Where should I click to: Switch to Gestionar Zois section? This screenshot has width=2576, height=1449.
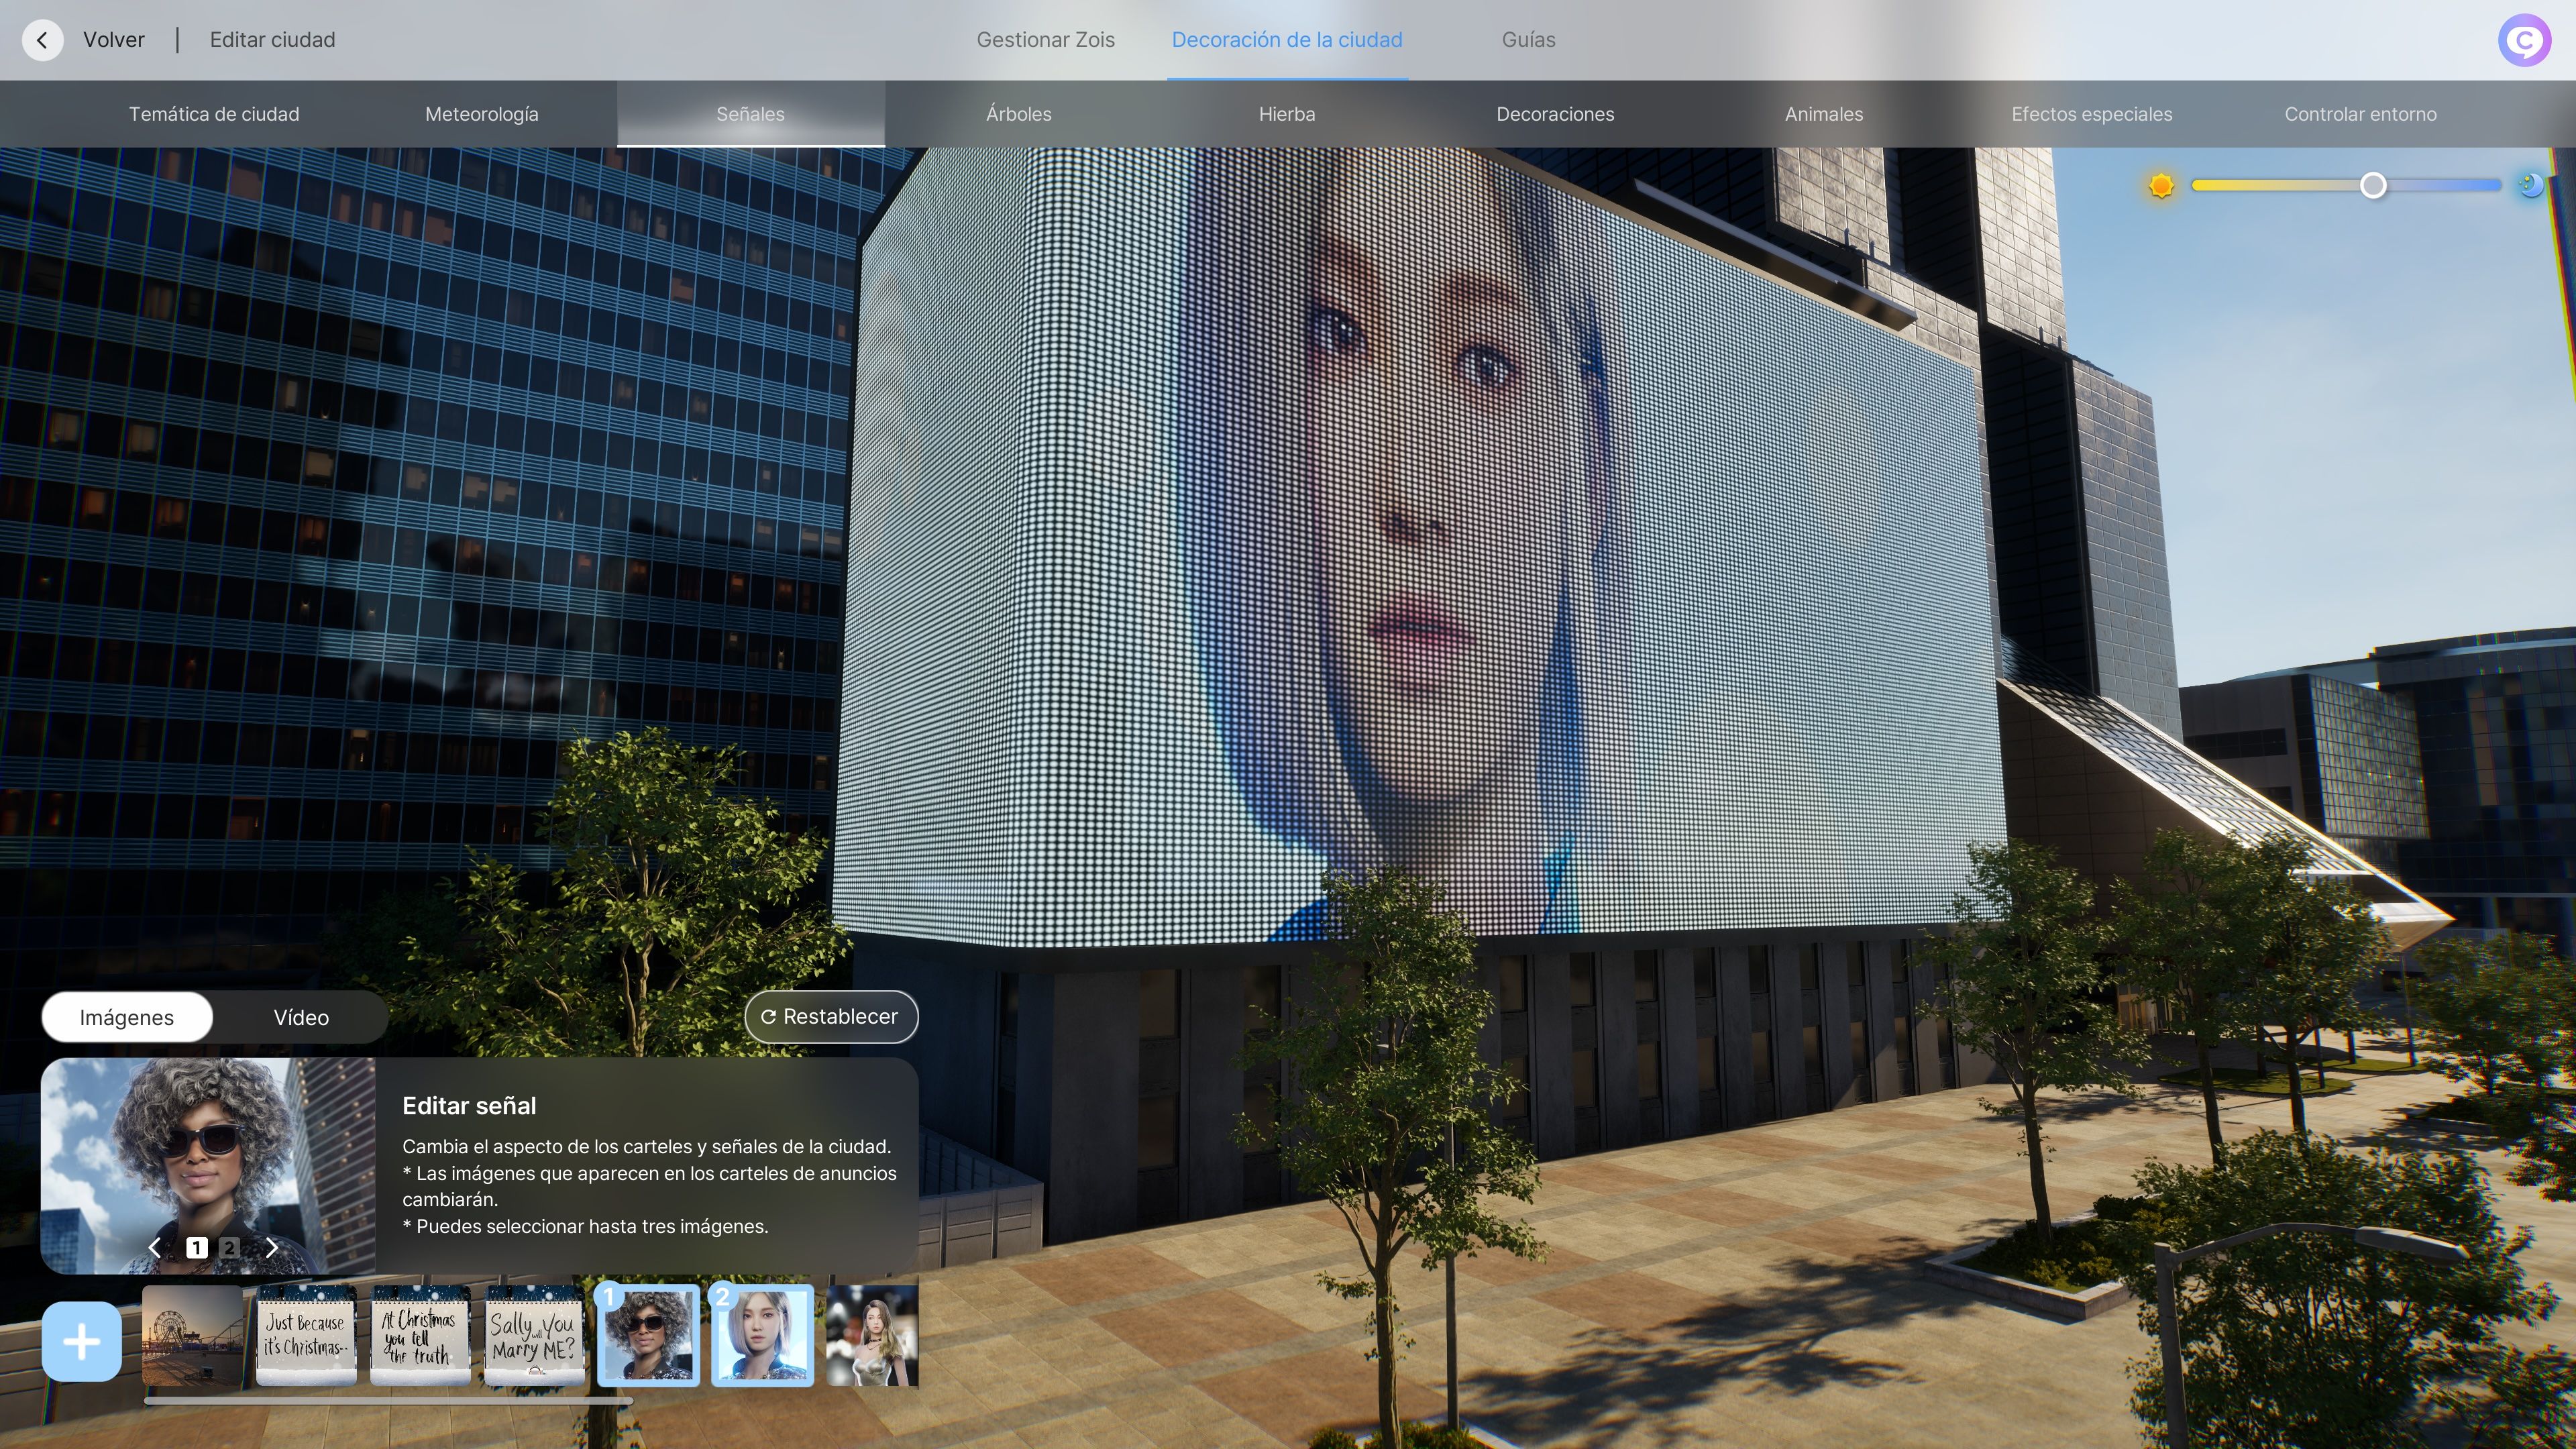(1045, 40)
